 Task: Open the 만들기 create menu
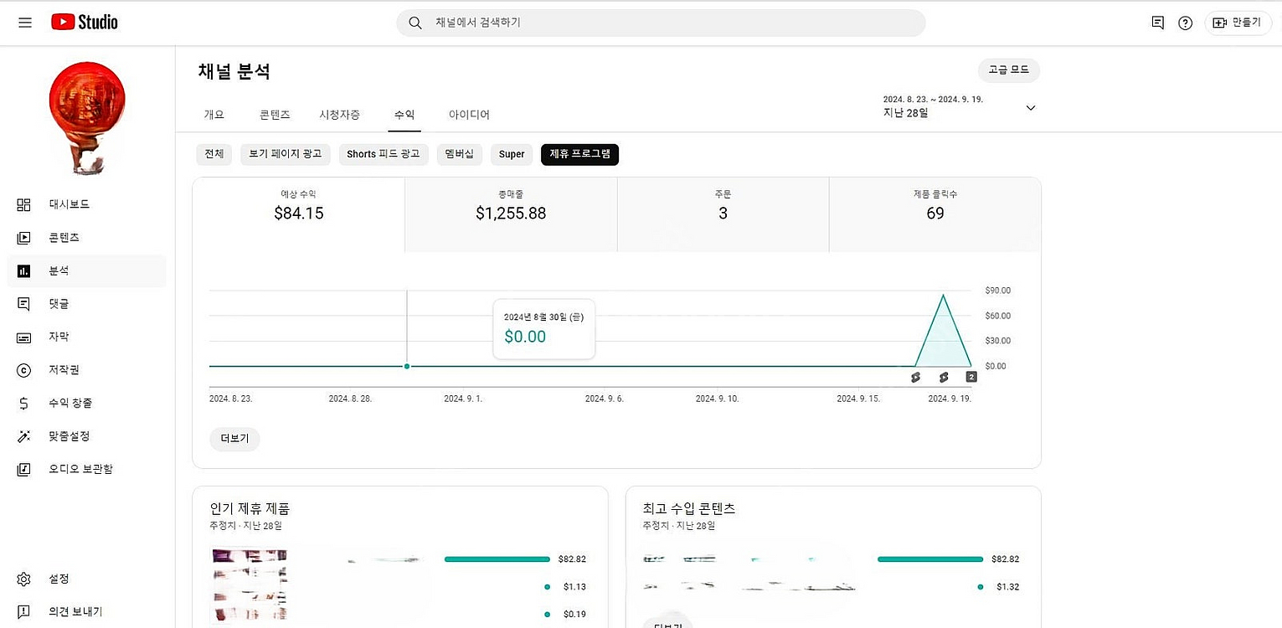click(x=1238, y=23)
